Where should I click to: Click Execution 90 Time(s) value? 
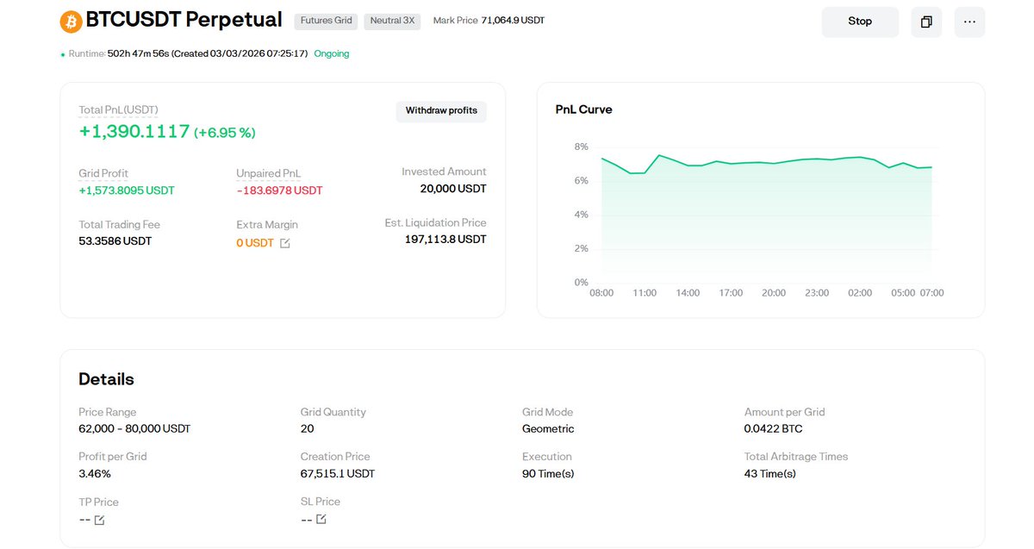[x=548, y=474]
